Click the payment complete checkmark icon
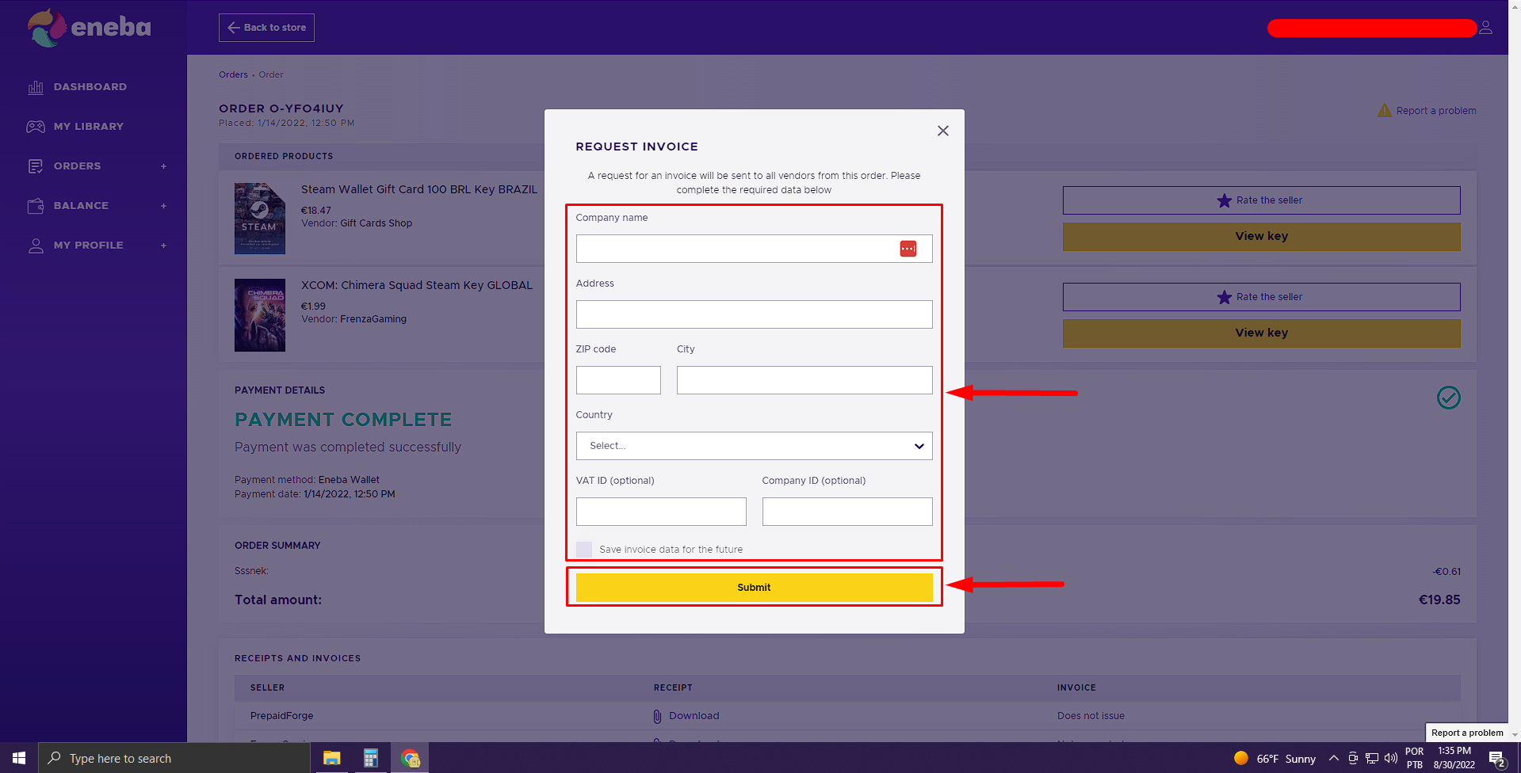Viewport: 1521px width, 773px height. [1449, 398]
